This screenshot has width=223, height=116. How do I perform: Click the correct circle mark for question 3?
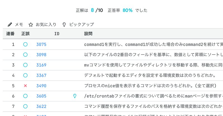pyautogui.click(x=25, y=65)
